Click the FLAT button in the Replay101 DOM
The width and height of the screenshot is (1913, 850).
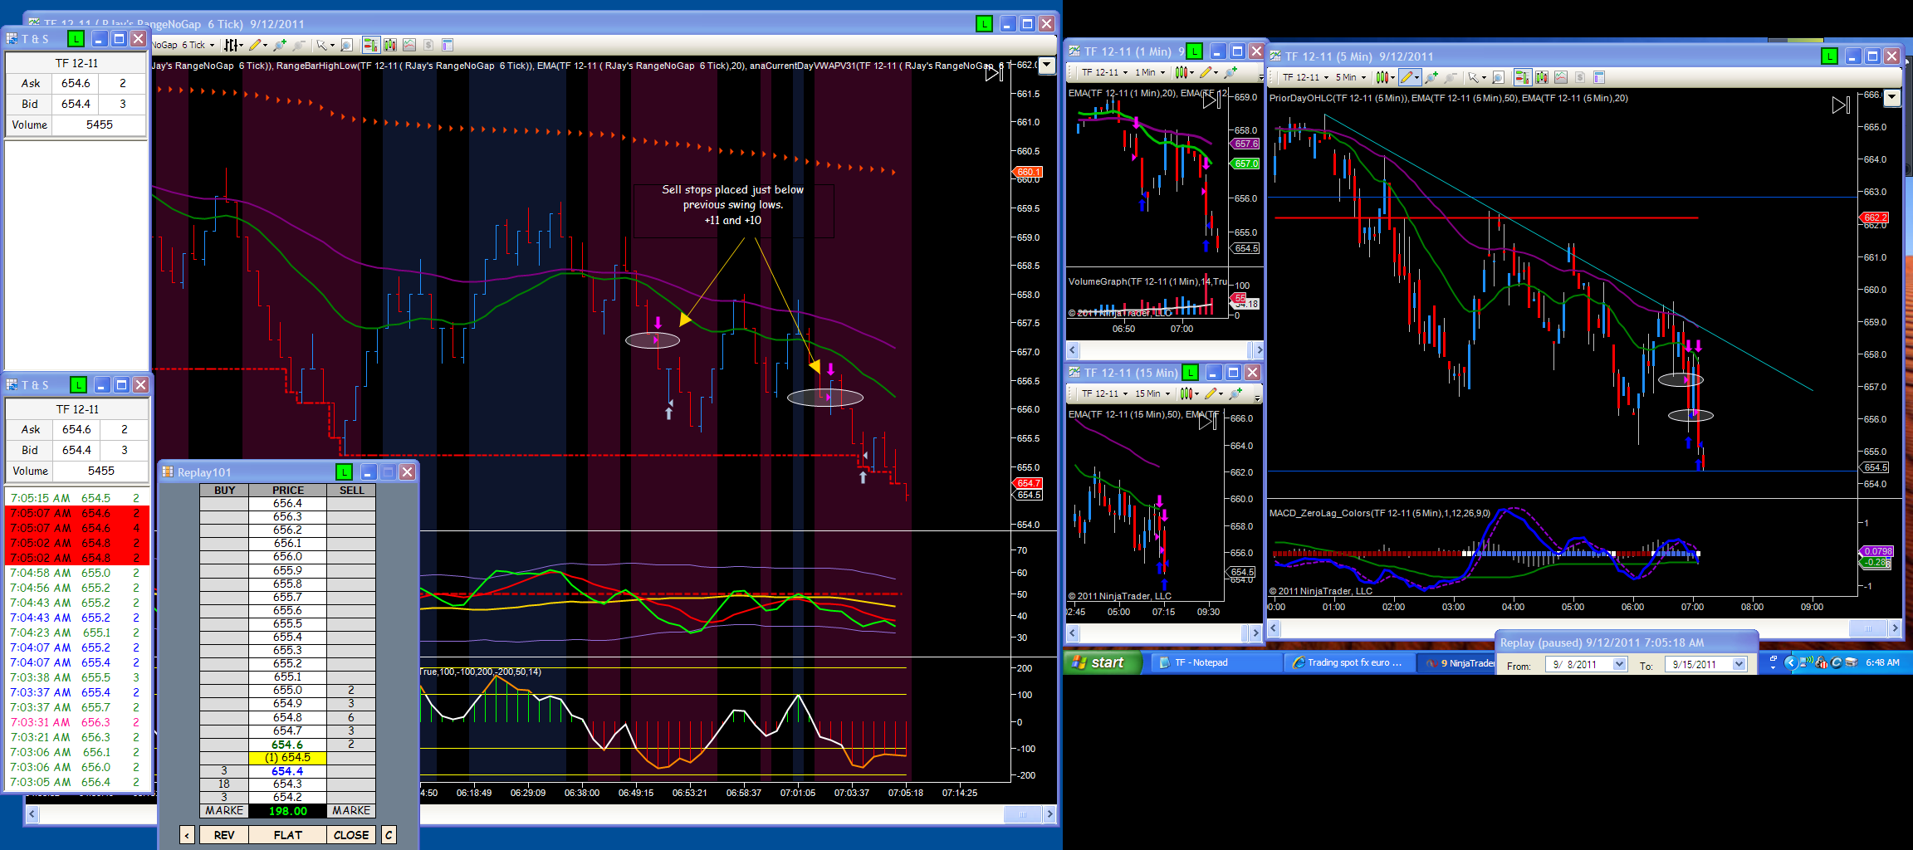[288, 835]
